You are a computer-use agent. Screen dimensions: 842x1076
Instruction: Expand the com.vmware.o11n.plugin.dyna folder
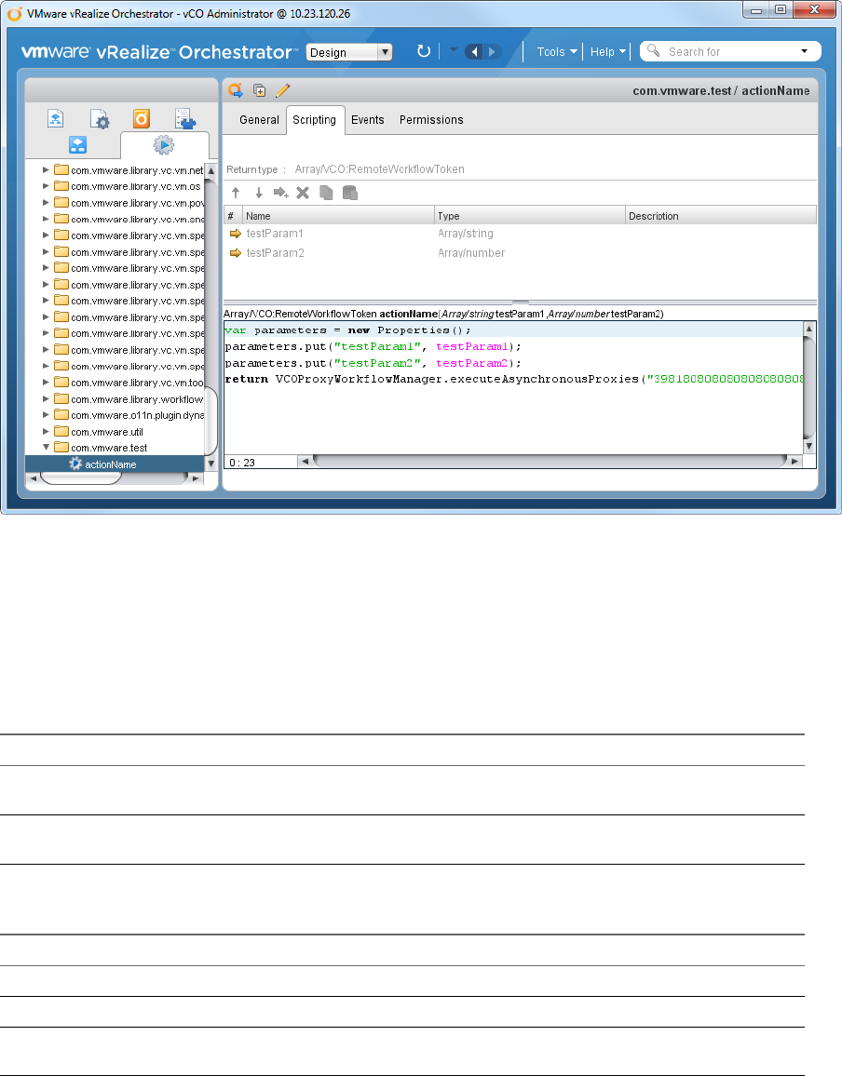click(x=46, y=414)
